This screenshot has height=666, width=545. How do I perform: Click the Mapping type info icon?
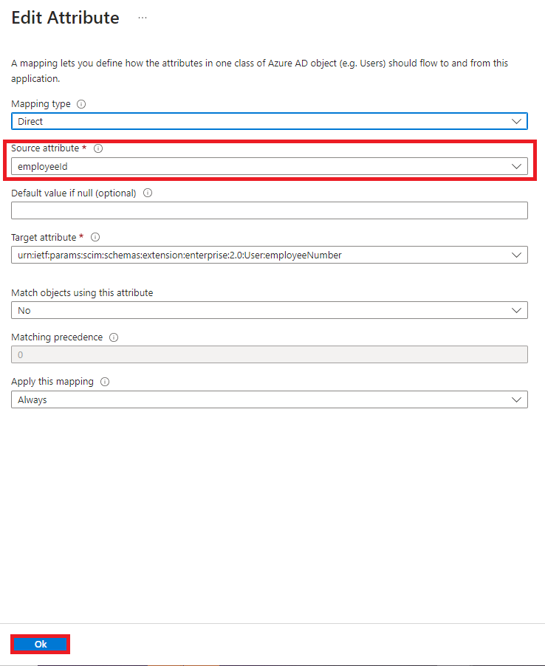(81, 104)
